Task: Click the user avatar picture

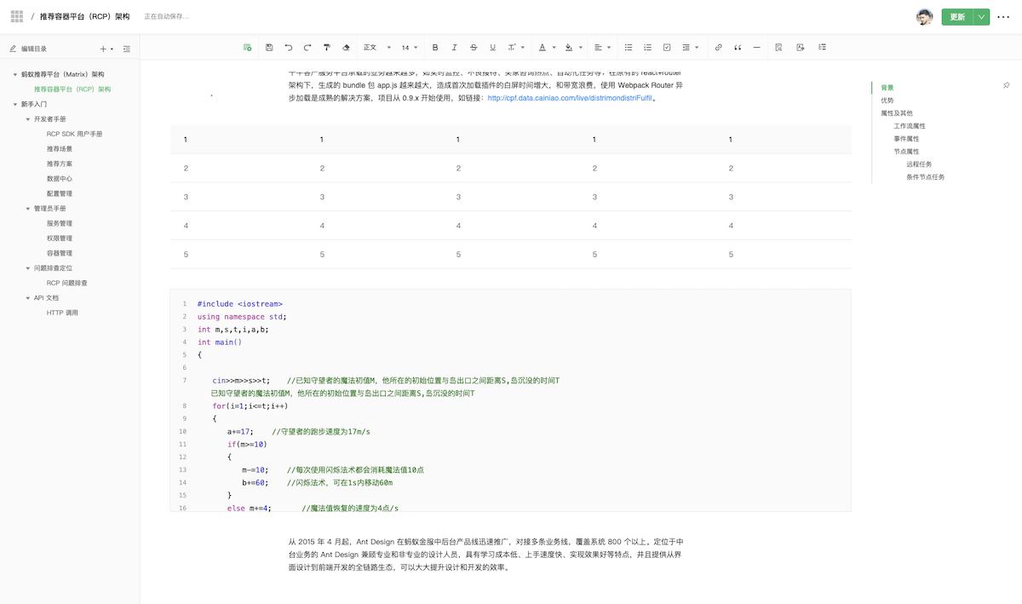Action: pyautogui.click(x=925, y=17)
